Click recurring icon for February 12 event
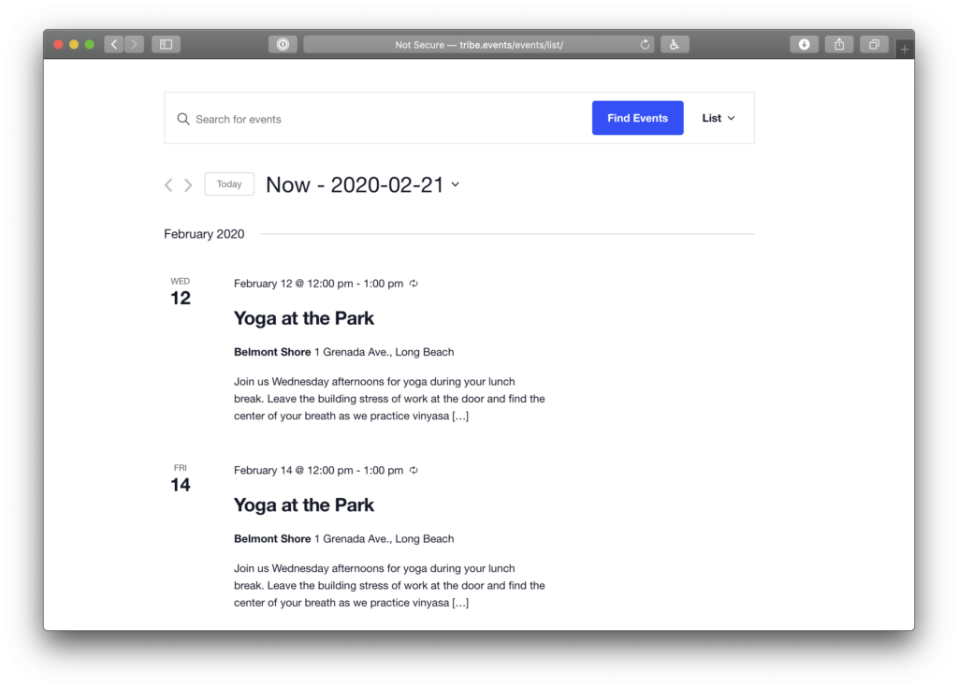958x688 pixels. coord(414,283)
